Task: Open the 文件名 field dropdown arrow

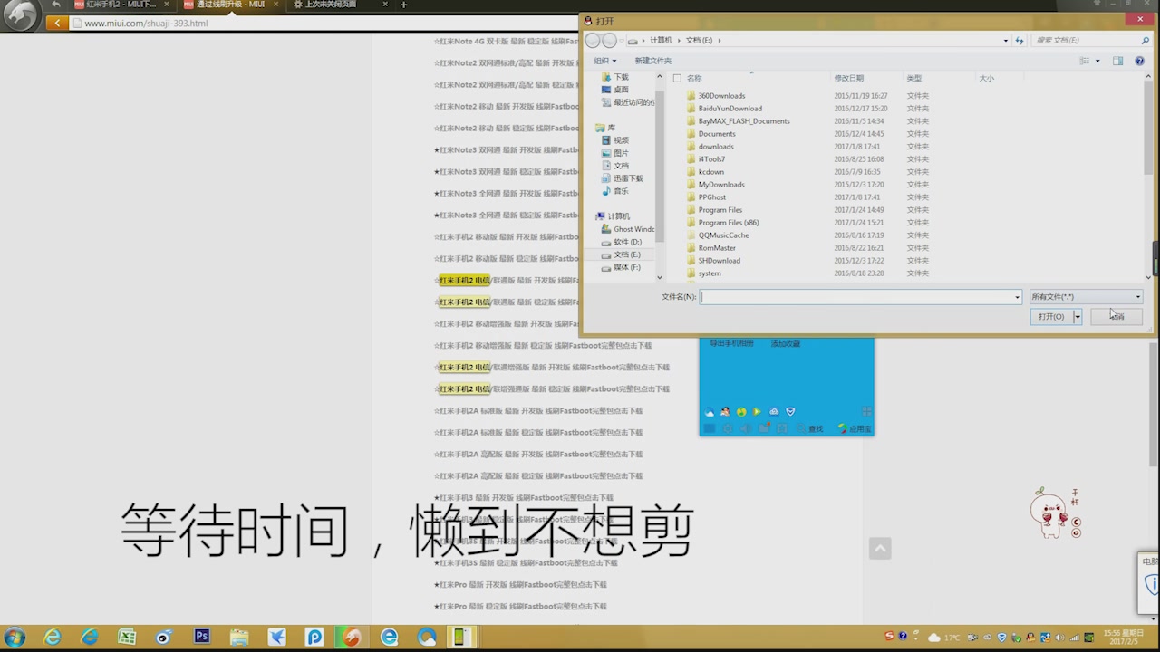Action: point(1017,296)
